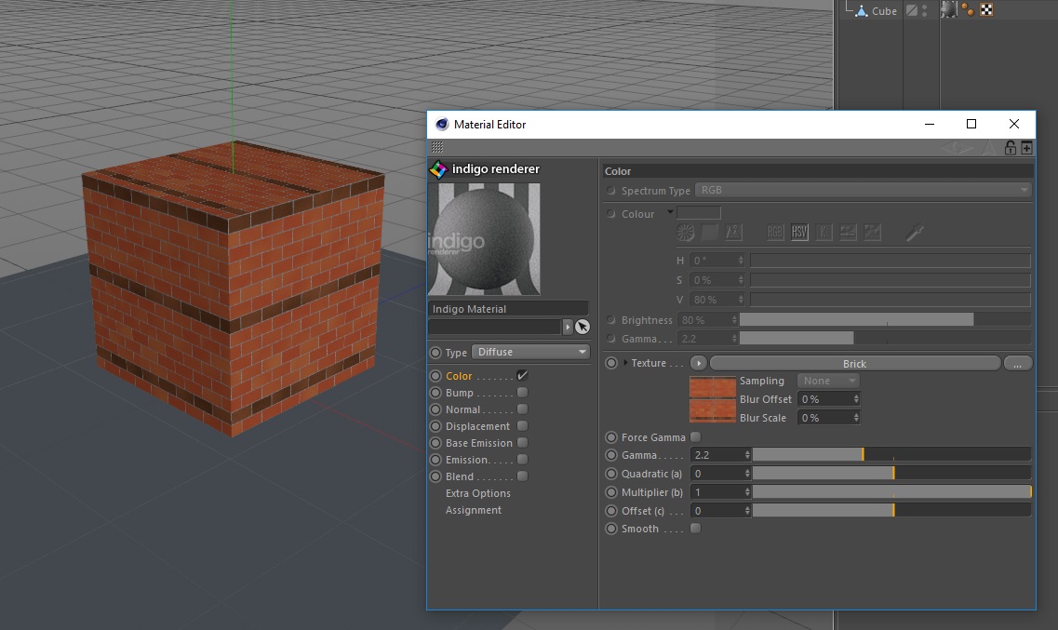The height and width of the screenshot is (630, 1058).
Task: Click the HSV color mode icon
Action: pos(799,233)
